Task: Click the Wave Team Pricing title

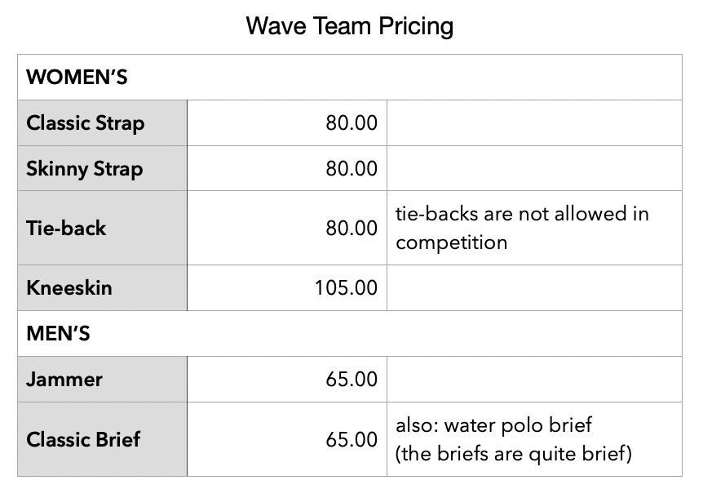Action: tap(350, 26)
